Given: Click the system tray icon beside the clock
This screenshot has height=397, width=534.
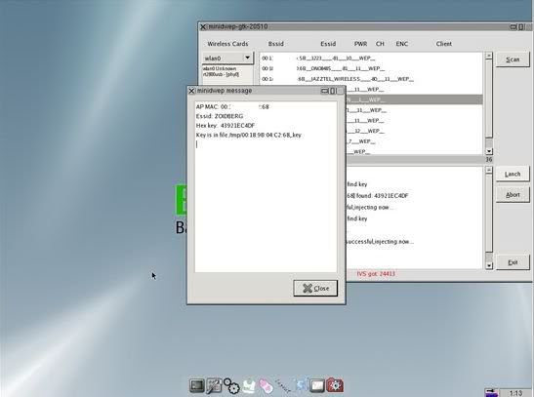Looking at the screenshot, I should [x=491, y=392].
